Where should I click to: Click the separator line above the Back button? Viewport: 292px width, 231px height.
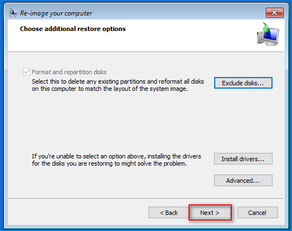pyautogui.click(x=146, y=198)
